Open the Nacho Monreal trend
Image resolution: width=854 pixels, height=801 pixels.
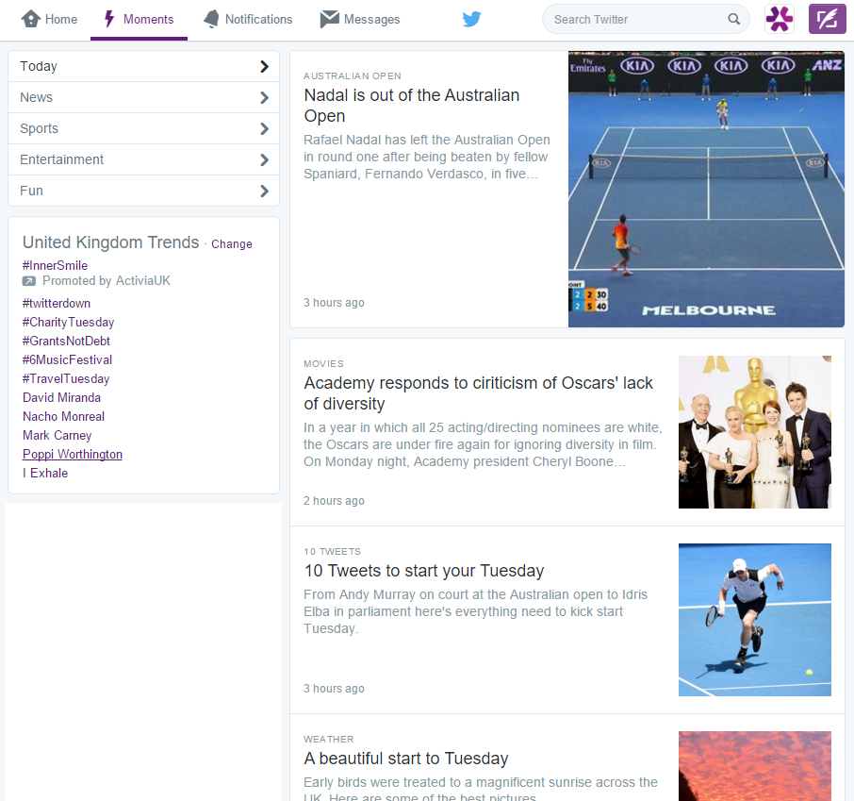[63, 417]
